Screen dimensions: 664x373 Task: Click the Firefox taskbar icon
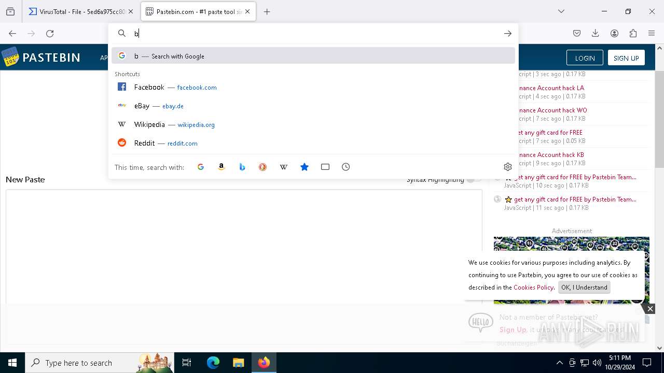[x=264, y=363]
